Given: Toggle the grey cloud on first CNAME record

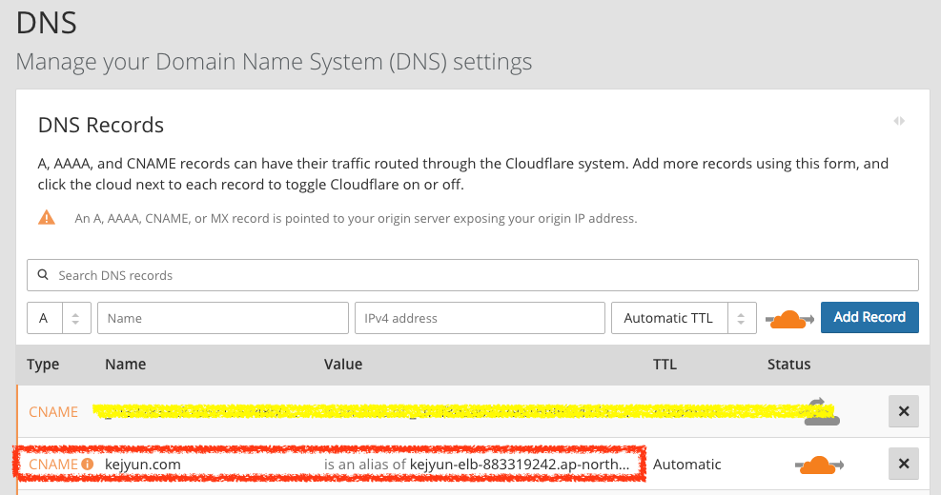Looking at the screenshot, I should click(816, 411).
